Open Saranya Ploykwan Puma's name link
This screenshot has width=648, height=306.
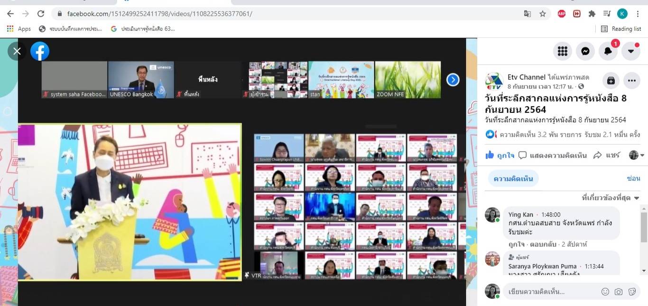tap(543, 266)
